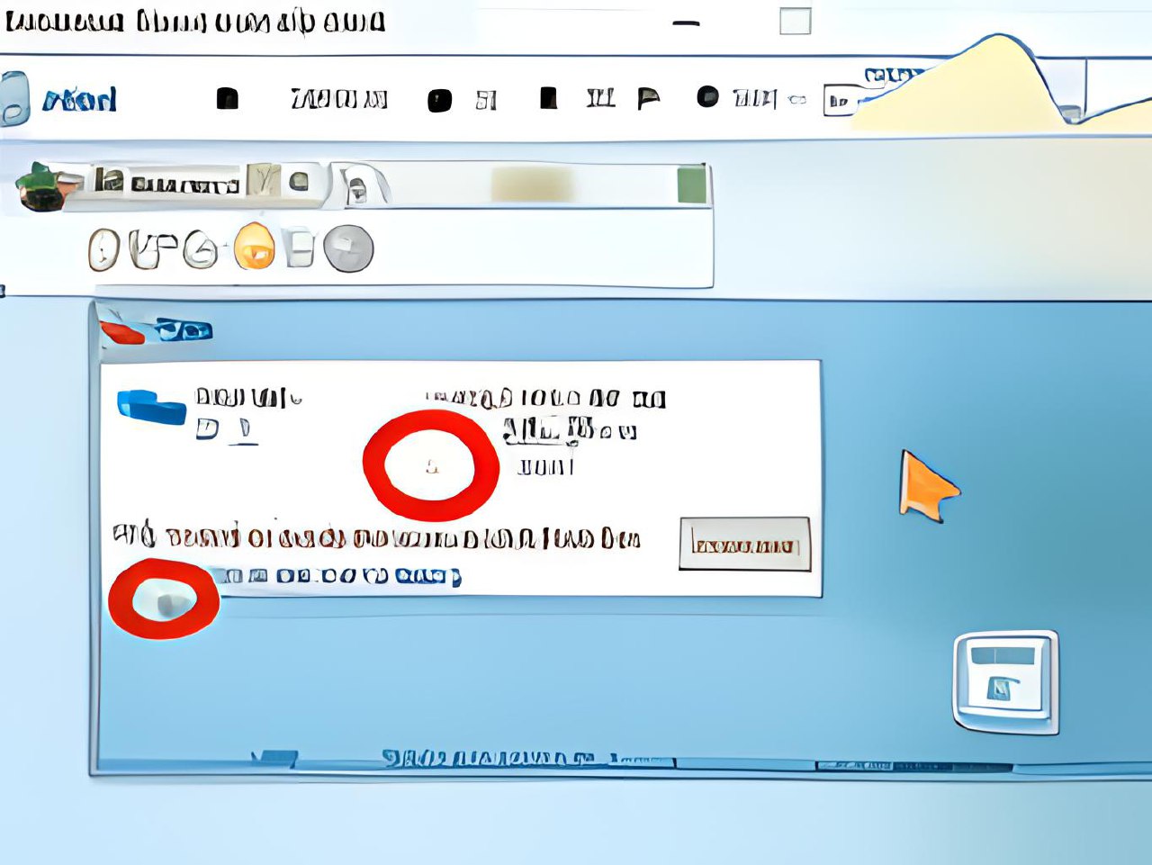The width and height of the screenshot is (1152, 865).
Task: Click the beige color swatch in the tab bar
Action: (531, 185)
